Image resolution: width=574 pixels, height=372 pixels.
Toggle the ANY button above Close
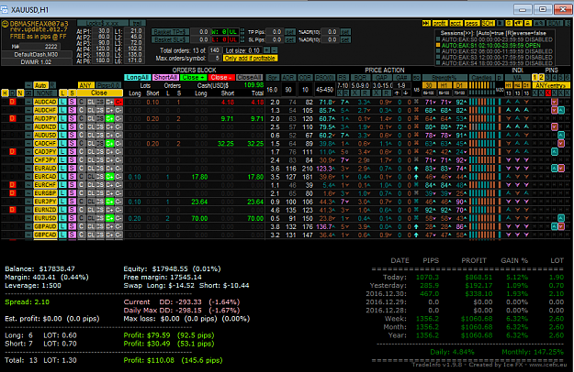click(x=86, y=85)
